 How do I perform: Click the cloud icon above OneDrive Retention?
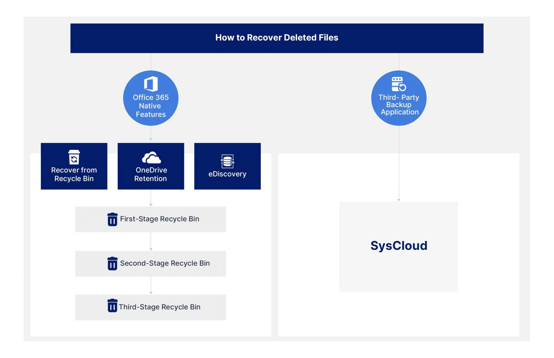coord(151,158)
